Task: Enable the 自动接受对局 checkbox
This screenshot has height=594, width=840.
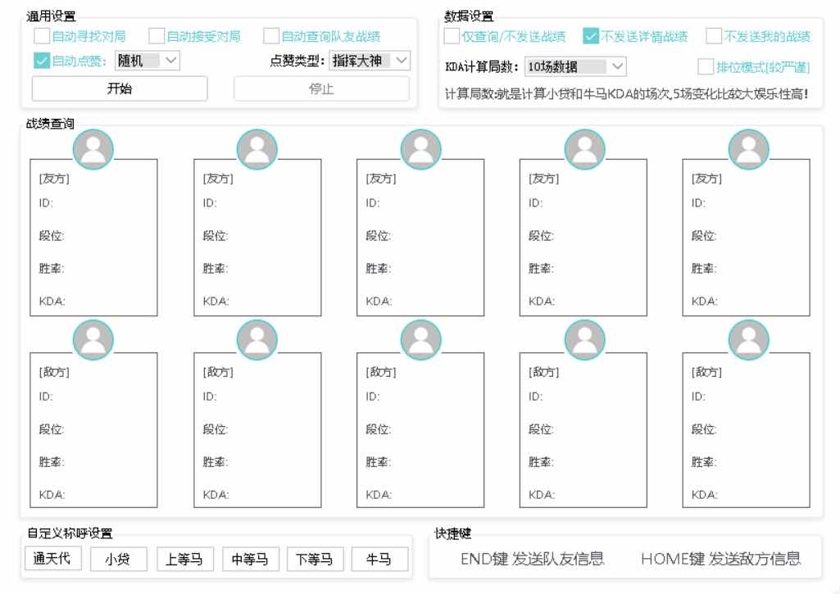Action: [x=157, y=36]
